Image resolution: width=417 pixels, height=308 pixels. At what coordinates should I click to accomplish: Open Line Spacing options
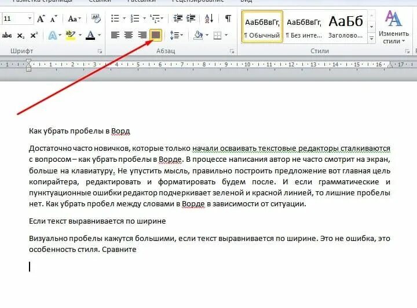pyautogui.click(x=176, y=35)
